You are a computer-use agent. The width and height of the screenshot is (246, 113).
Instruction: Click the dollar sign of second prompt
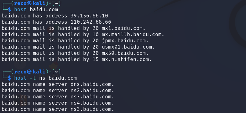pos(9,78)
